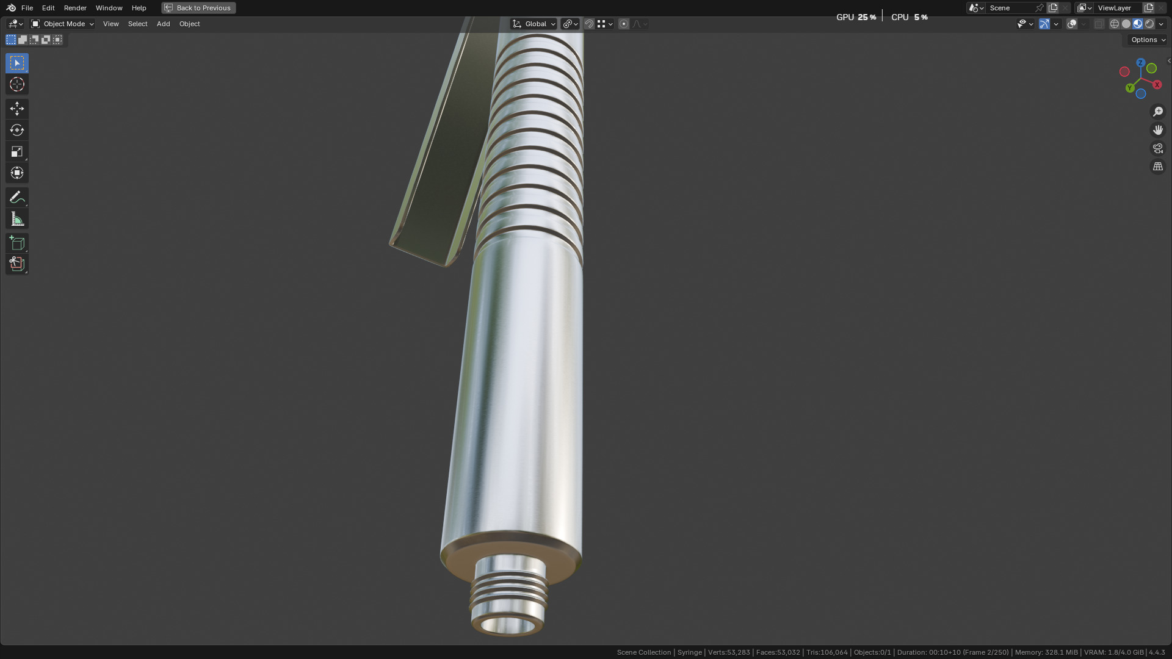
Task: Activate the Transform tool
Action: pos(17,173)
